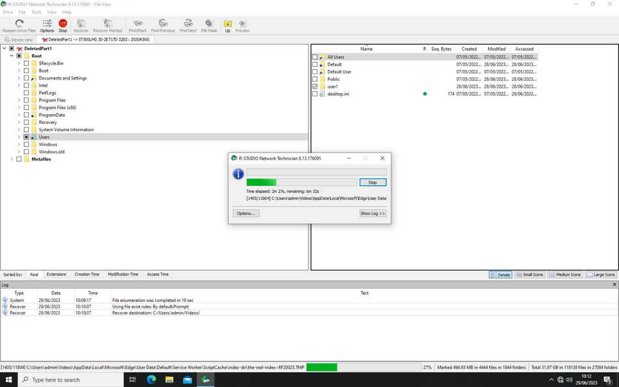Check the desktop.ini file checkbox

315,94
